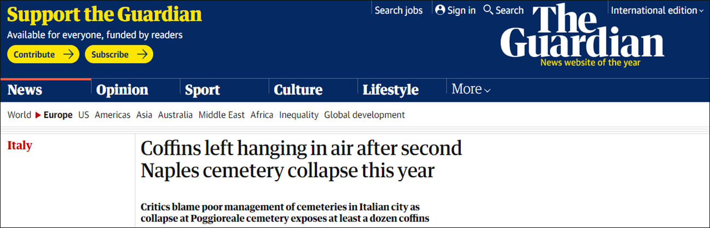The width and height of the screenshot is (710, 228).
Task: Click the Sign in profile icon
Action: [440, 10]
